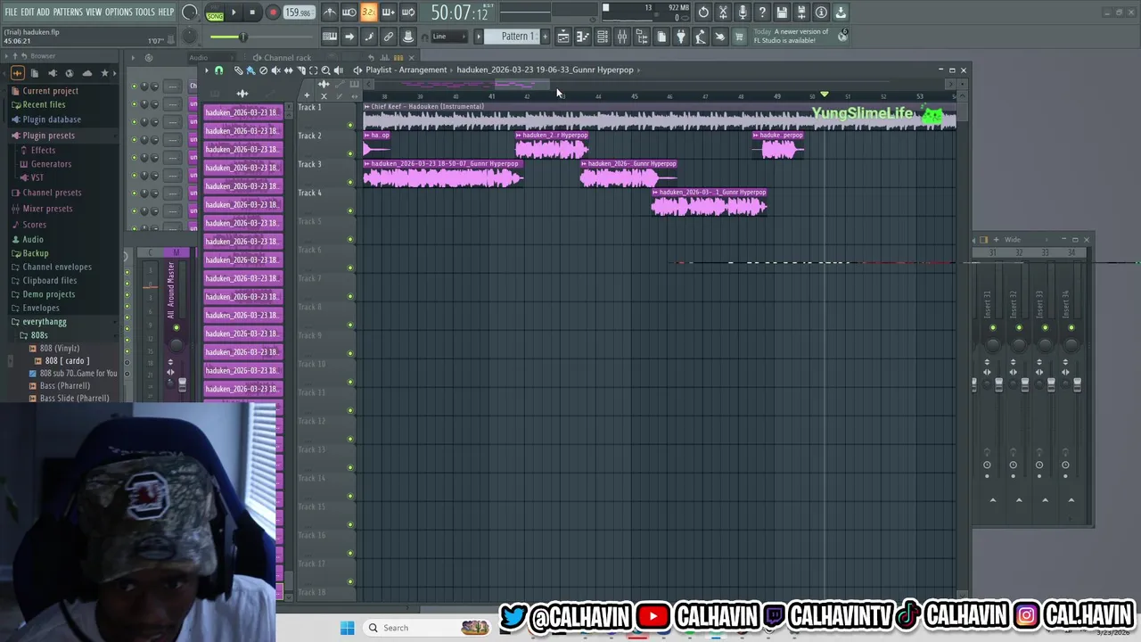Select the Bass (Pharrell) sample
This screenshot has width=1141, height=642.
[64, 386]
